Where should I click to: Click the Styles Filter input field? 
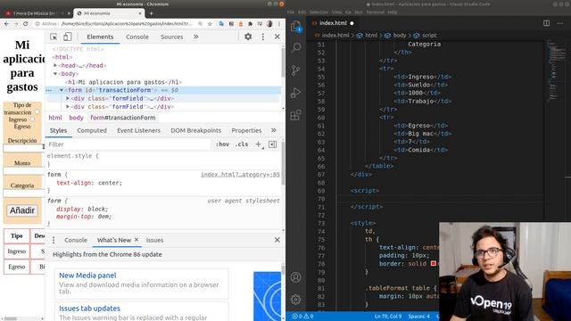[x=129, y=144]
